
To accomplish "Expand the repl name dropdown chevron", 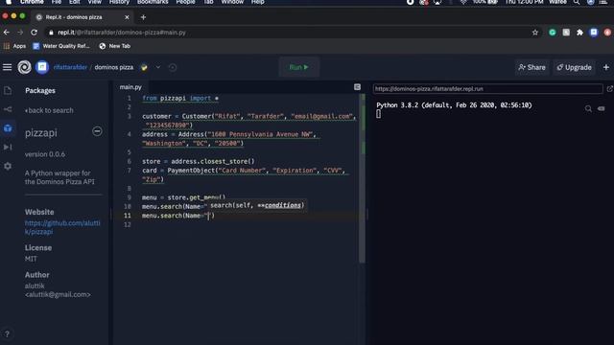I will [x=157, y=67].
